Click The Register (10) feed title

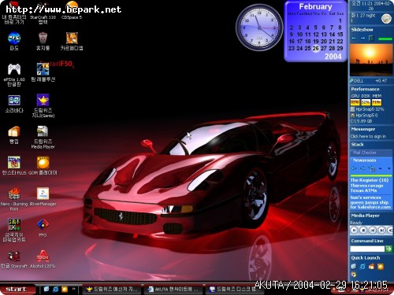tap(370, 180)
